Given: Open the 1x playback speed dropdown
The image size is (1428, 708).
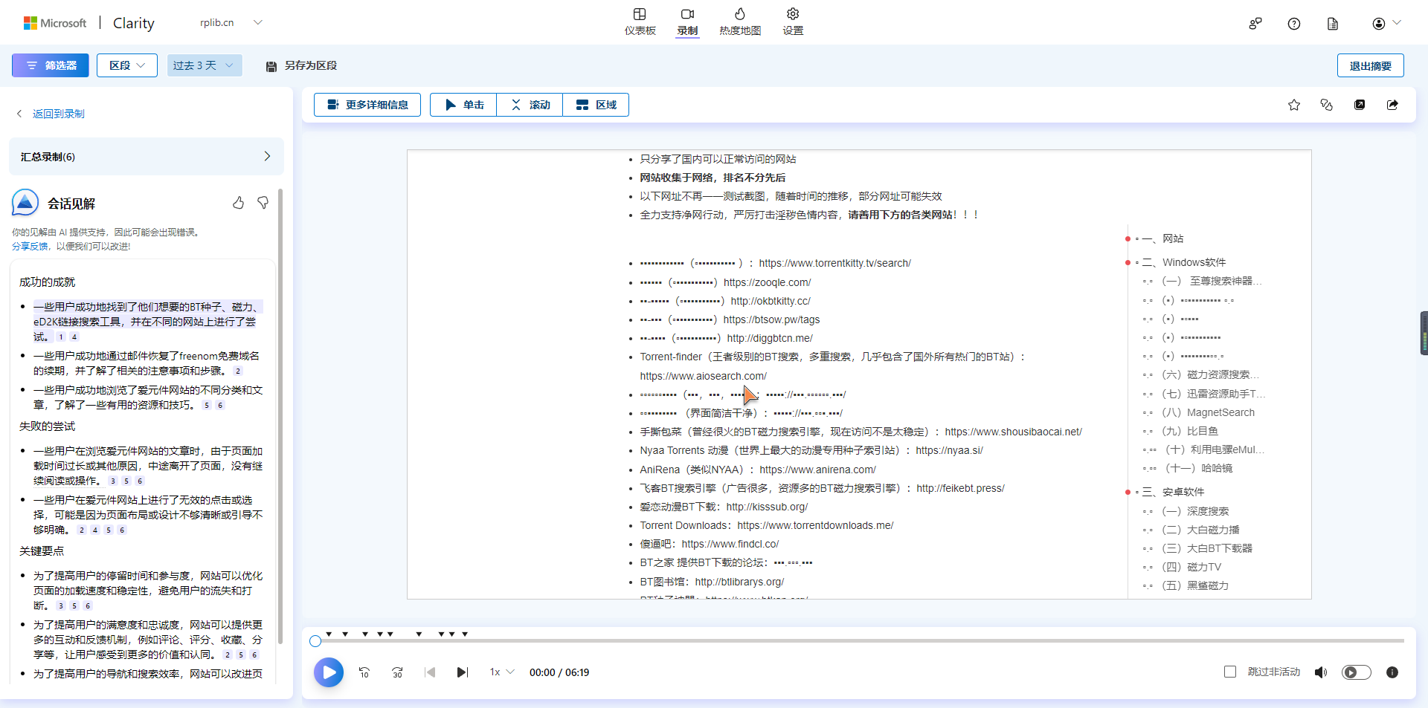Looking at the screenshot, I should (501, 672).
